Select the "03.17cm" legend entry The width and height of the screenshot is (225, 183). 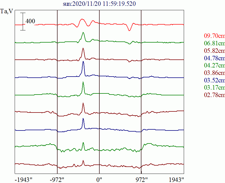click(214, 87)
